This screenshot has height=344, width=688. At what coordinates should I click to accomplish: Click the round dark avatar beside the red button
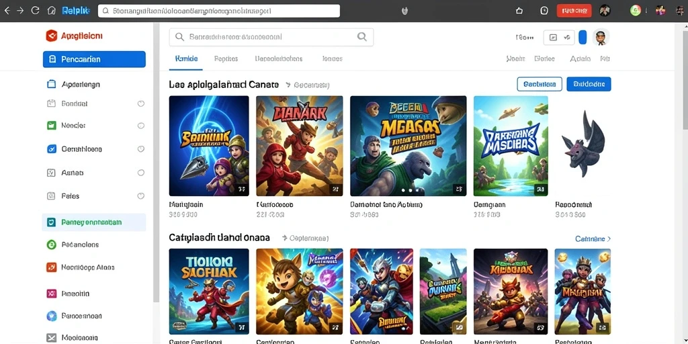[x=605, y=11]
